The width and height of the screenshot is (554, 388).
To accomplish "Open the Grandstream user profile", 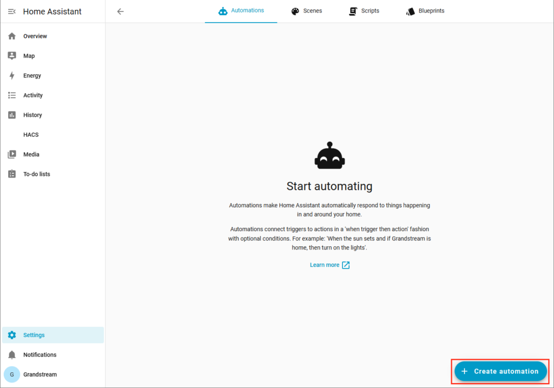I will (x=53, y=374).
